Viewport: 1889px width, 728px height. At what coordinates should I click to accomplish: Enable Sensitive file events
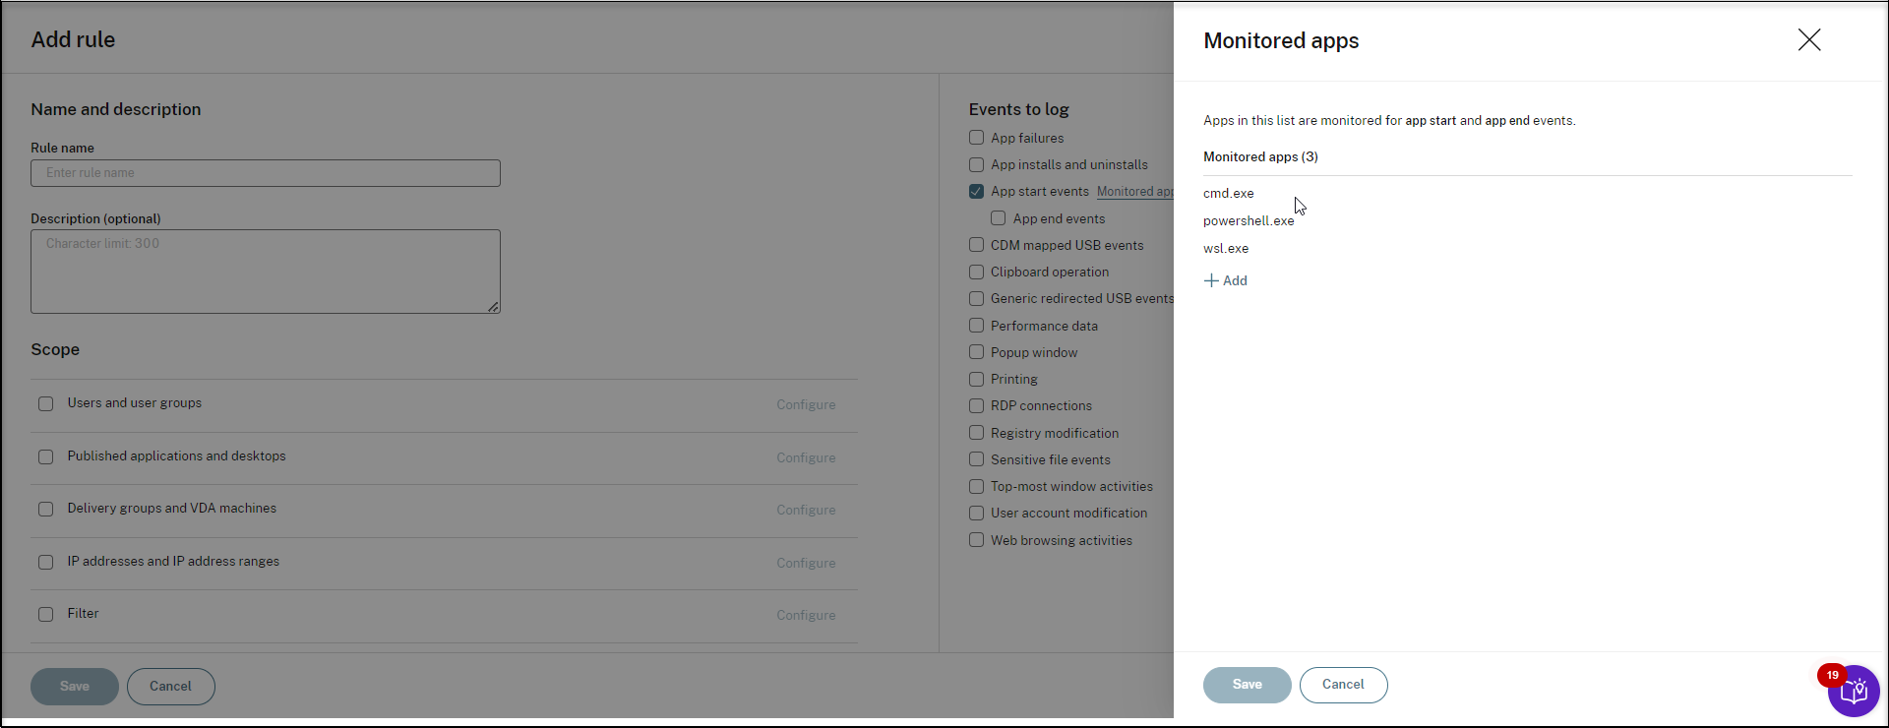tap(976, 459)
